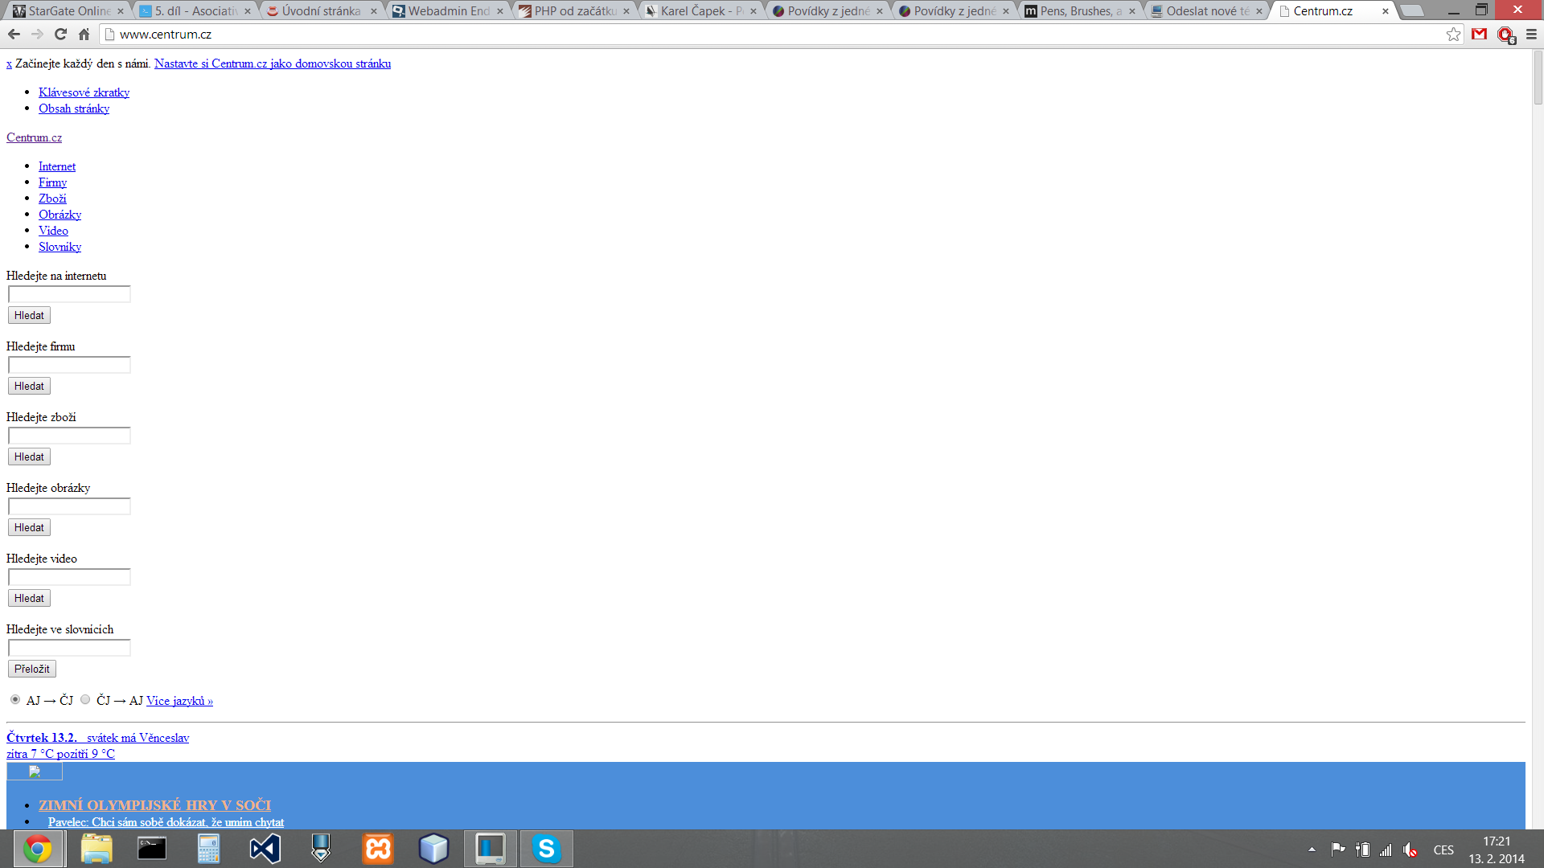The image size is (1544, 868).
Task: Focus the Hledejte na internetu search field
Action: coord(69,294)
